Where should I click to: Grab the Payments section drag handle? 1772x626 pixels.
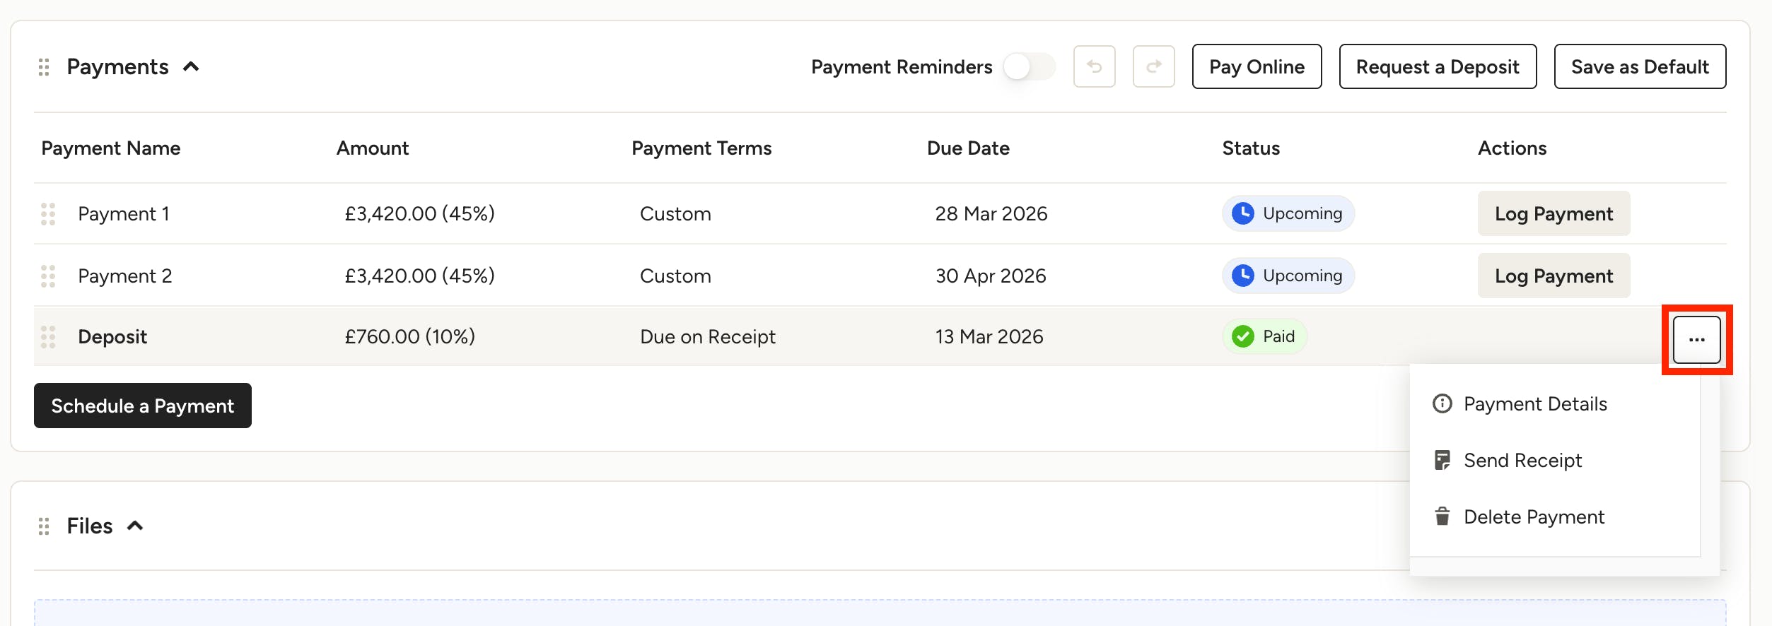[x=44, y=67]
